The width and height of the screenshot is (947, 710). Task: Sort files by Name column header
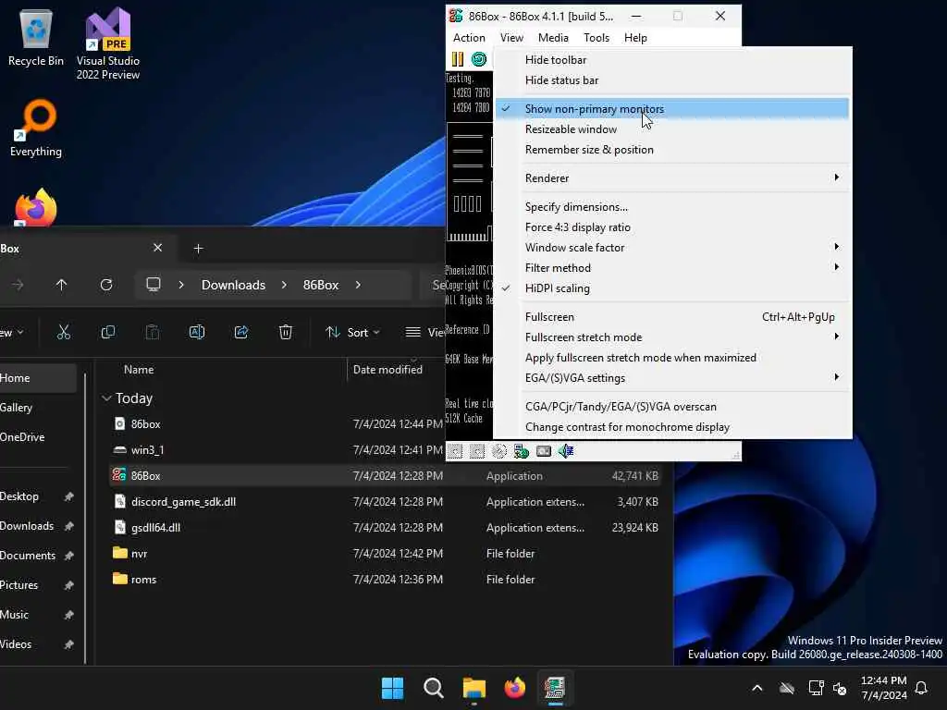pos(139,370)
